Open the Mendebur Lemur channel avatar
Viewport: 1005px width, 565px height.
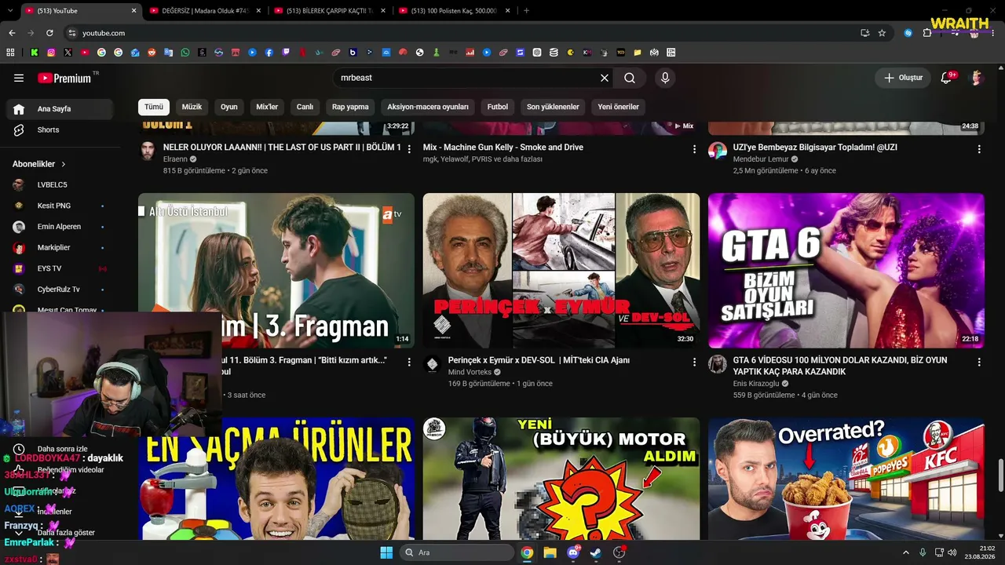(x=718, y=151)
